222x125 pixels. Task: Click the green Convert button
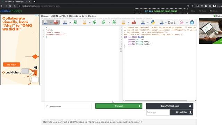click(x=119, y=106)
